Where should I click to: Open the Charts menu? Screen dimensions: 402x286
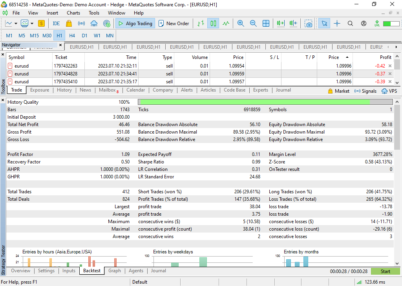pyautogui.click(x=73, y=13)
